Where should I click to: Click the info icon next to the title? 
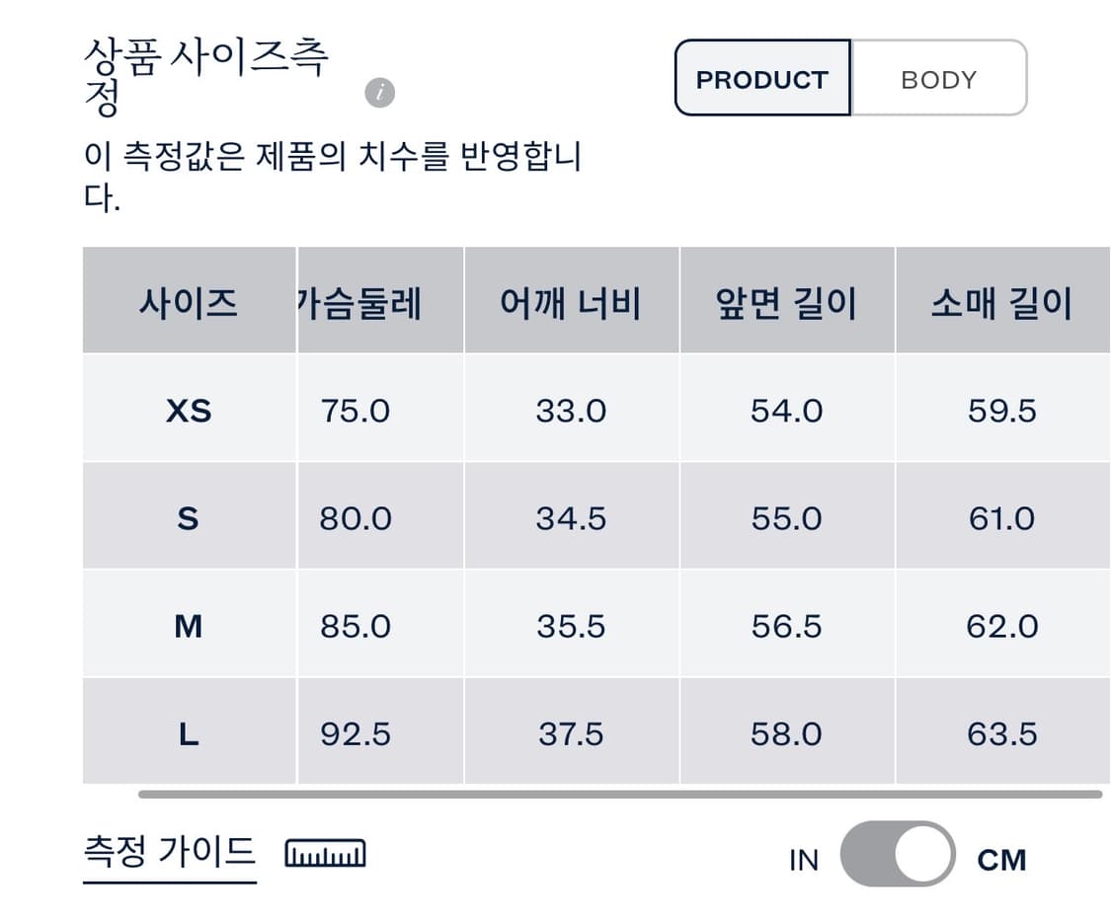click(x=378, y=93)
